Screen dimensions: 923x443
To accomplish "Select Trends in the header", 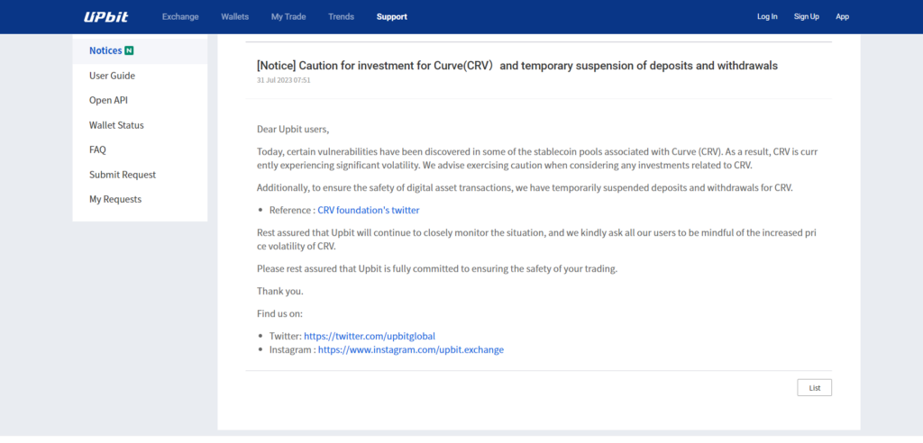I will point(342,17).
